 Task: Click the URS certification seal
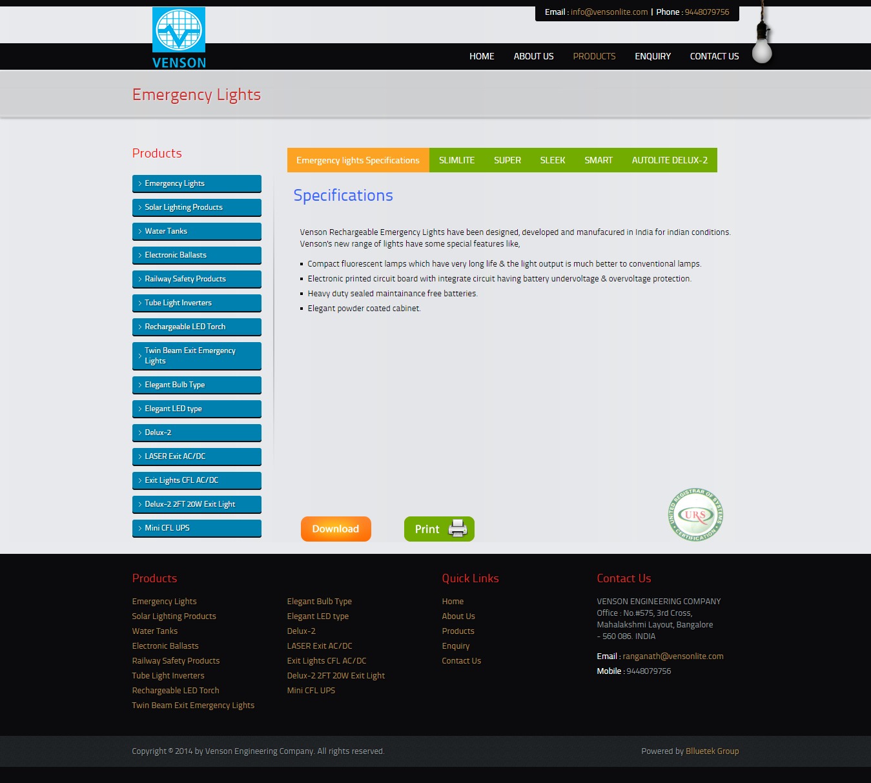point(695,514)
